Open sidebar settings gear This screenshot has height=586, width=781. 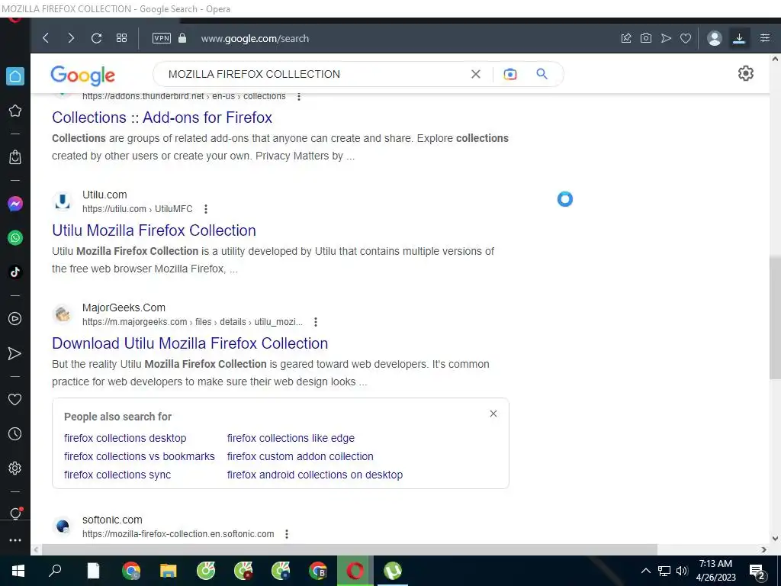point(15,468)
